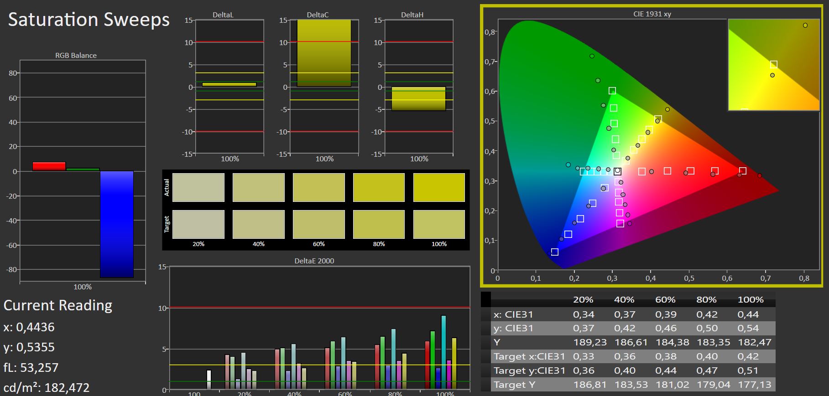This screenshot has width=829, height=396.
Task: Click "0,46" in the y: CIE31 row
Action: 666,328
